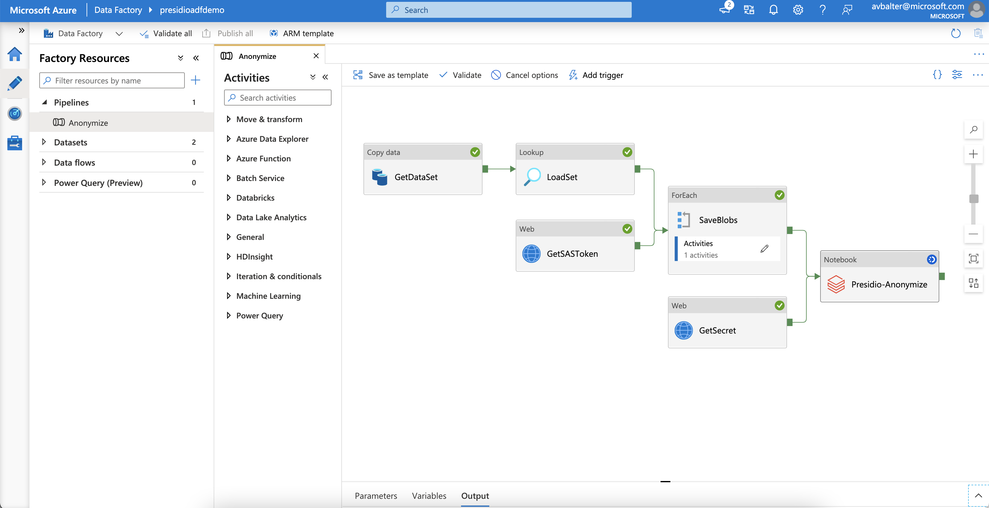The width and height of the screenshot is (989, 508).
Task: Expand the Power Query (Preview) section
Action: click(x=44, y=183)
